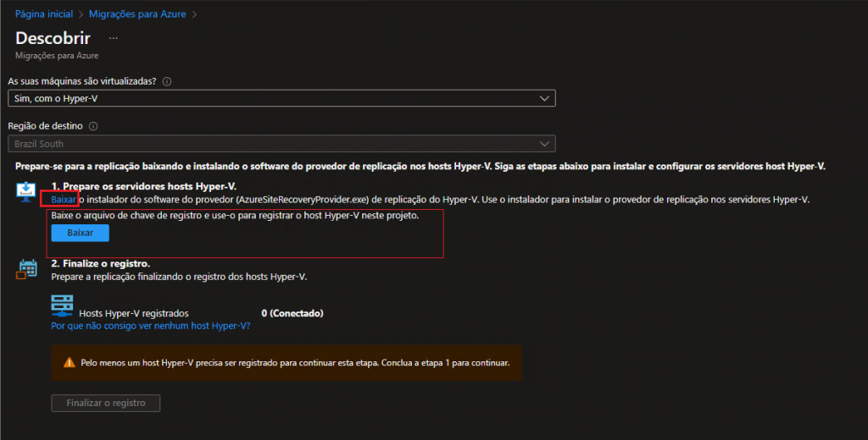Click the orange warning triangle icon
Image resolution: width=868 pixels, height=440 pixels.
tap(70, 362)
